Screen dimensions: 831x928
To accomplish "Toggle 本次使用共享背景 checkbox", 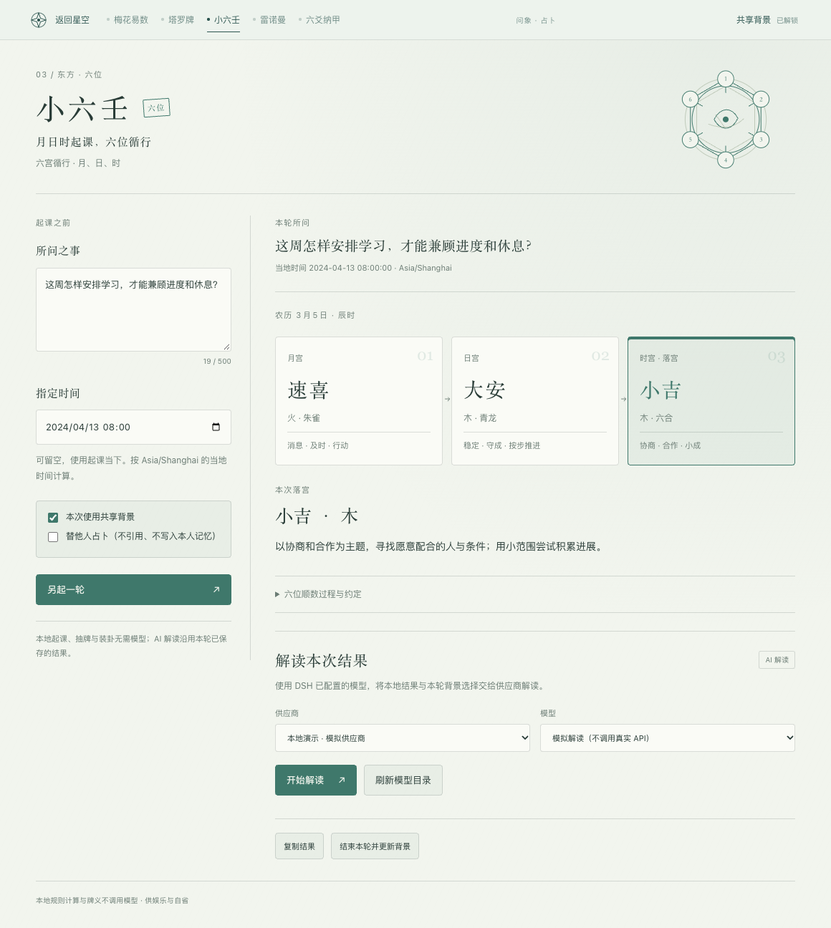I will pyautogui.click(x=53, y=517).
